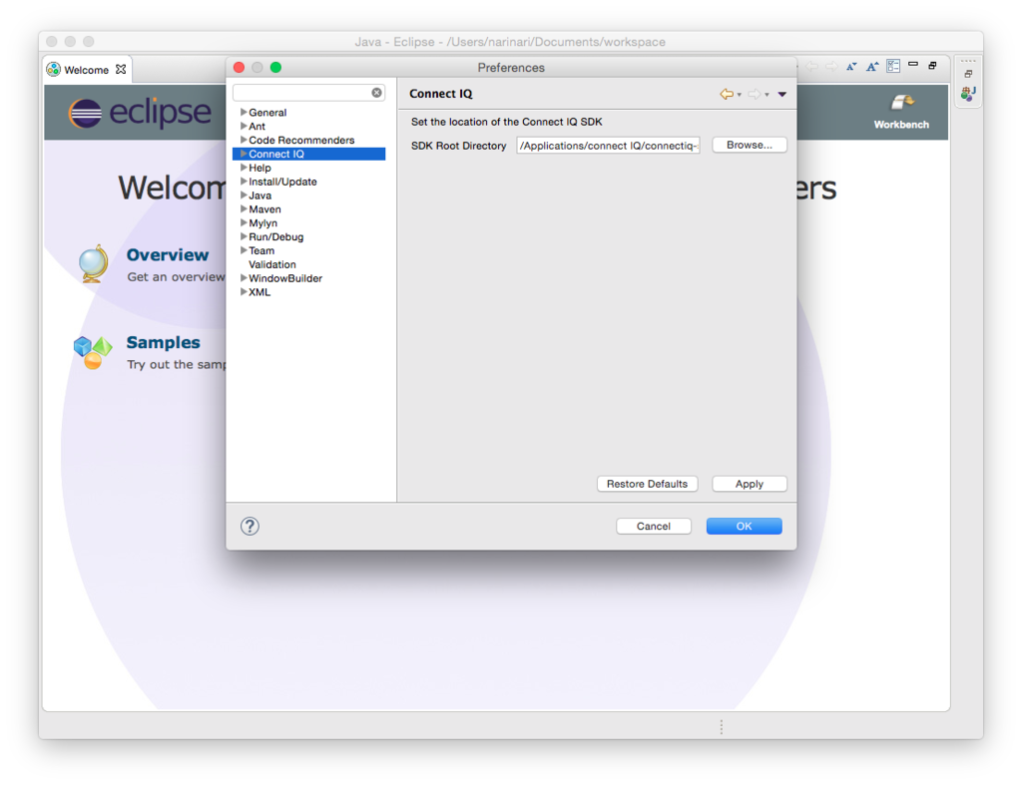This screenshot has width=1022, height=785.
Task: Click the SDK Root Directory label
Action: [459, 146]
